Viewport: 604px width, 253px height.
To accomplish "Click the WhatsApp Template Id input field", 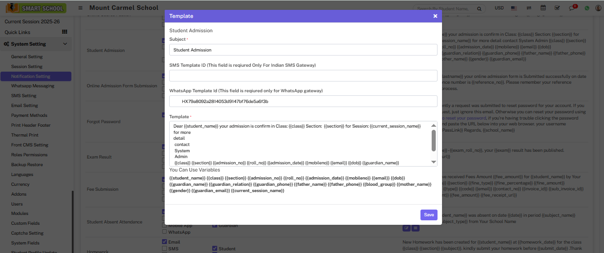I will coord(303,101).
